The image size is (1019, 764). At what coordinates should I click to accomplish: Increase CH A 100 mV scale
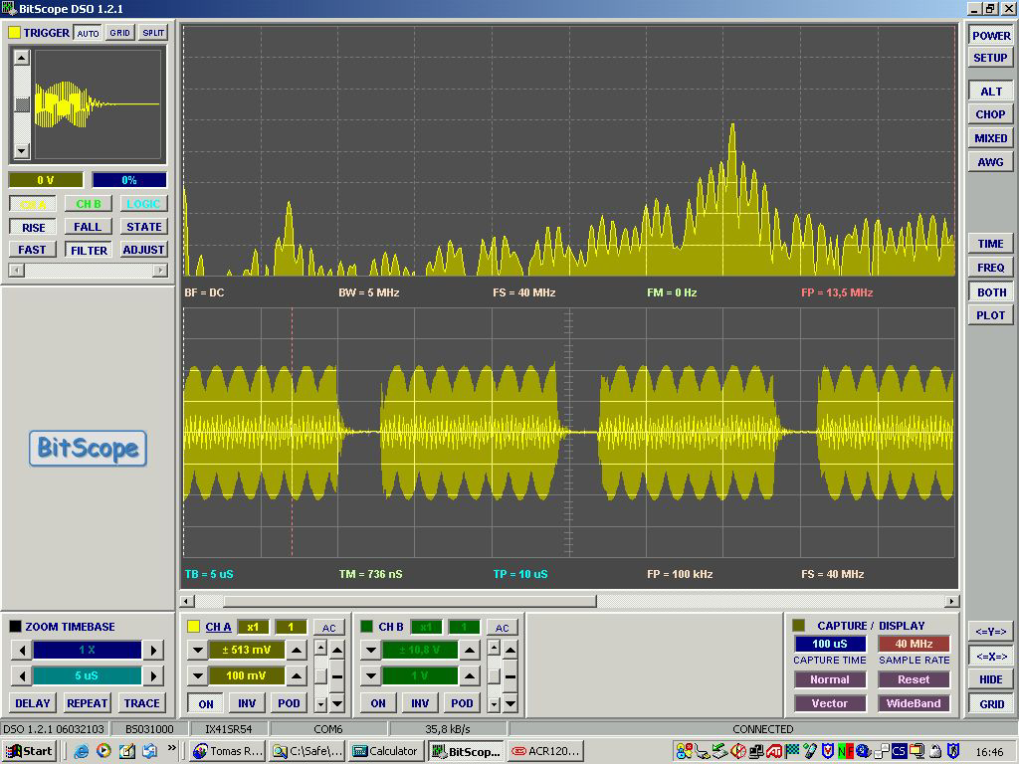tap(297, 676)
